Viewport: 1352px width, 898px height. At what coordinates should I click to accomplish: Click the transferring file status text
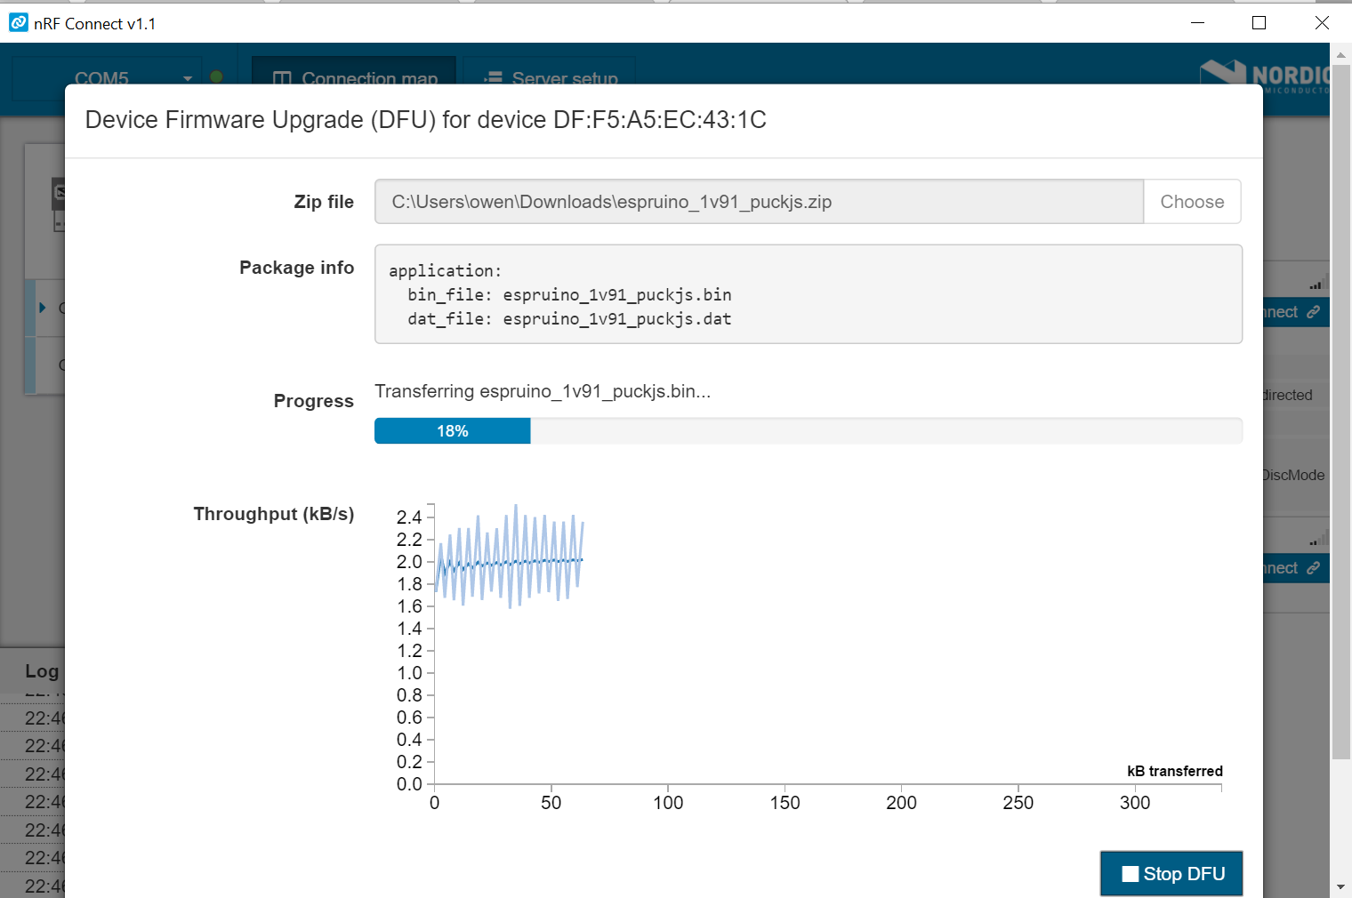[543, 391]
